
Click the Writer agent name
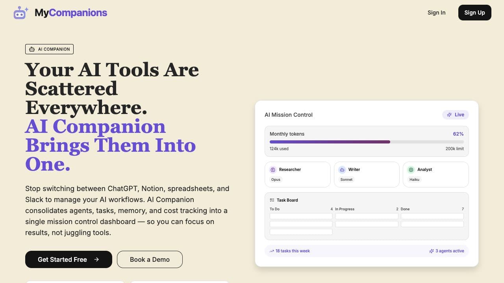[354, 169]
